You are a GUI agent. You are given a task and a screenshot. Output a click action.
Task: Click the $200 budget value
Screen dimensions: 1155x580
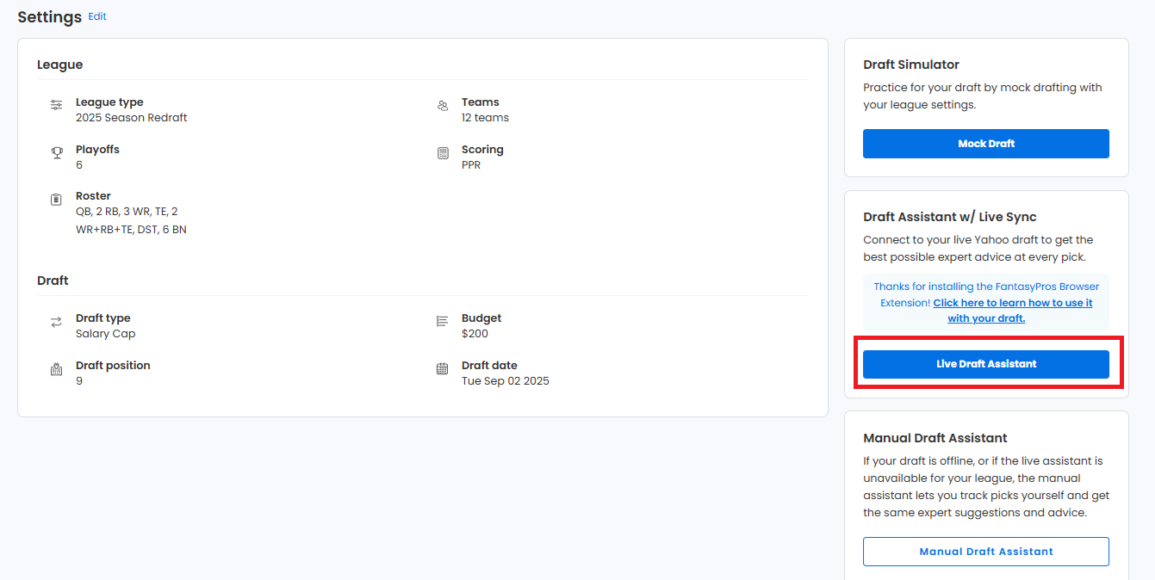tap(475, 334)
